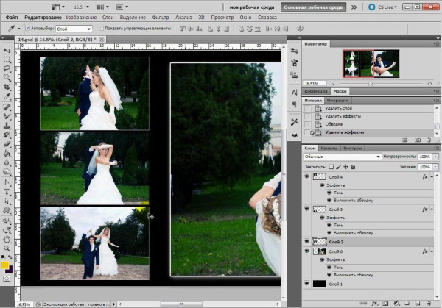Toggle the Автовыбор checkbox
This screenshot has width=442, height=308.
click(x=29, y=29)
